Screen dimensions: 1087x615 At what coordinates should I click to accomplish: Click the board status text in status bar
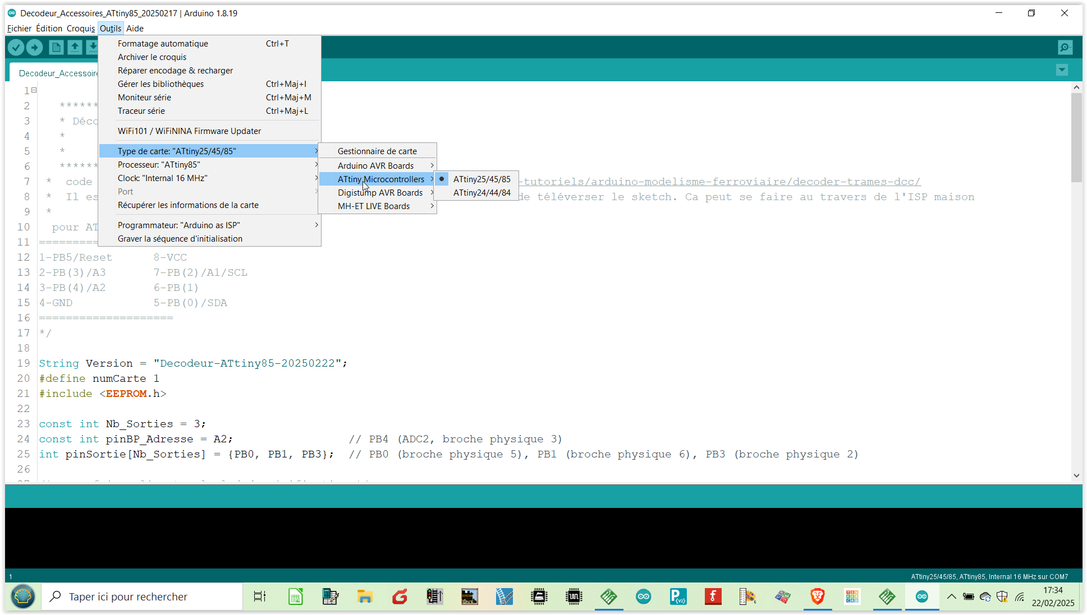989,576
